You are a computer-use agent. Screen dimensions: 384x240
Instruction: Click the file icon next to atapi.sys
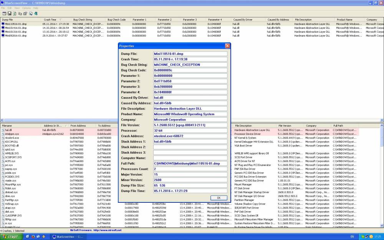coord(3,208)
